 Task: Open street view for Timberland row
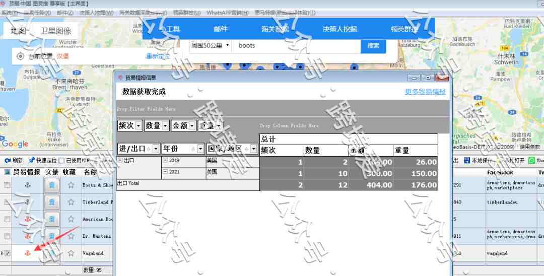(52, 202)
